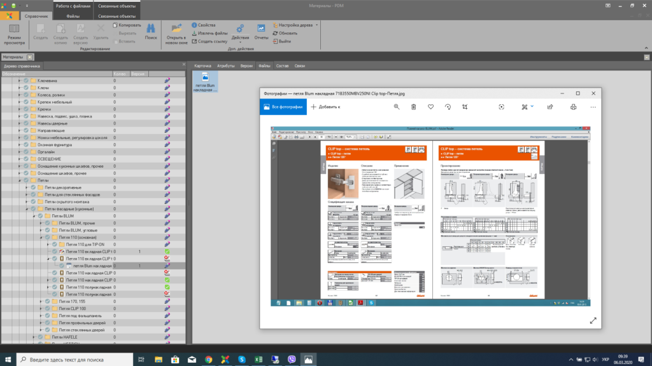Share the photo using the share icon
Image resolution: width=652 pixels, height=366 pixels.
pyautogui.click(x=550, y=107)
